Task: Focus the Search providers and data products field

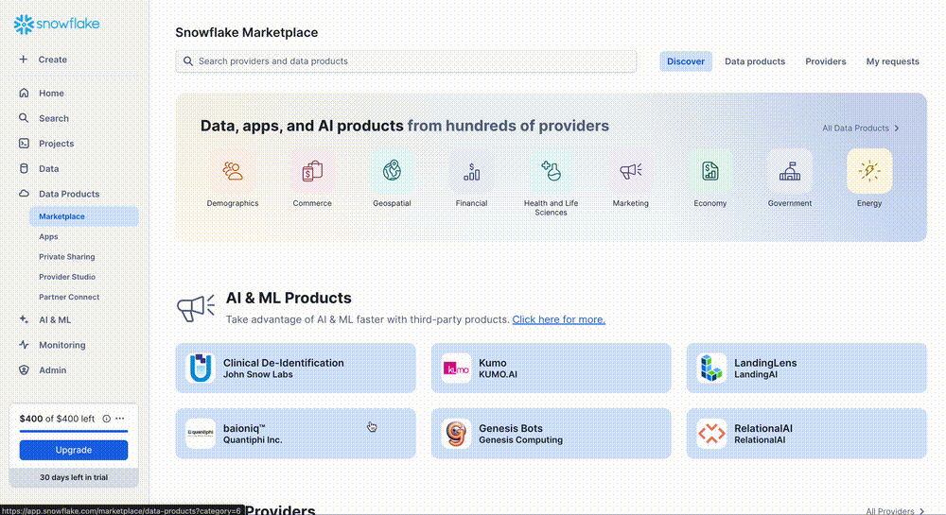Action: pos(406,61)
